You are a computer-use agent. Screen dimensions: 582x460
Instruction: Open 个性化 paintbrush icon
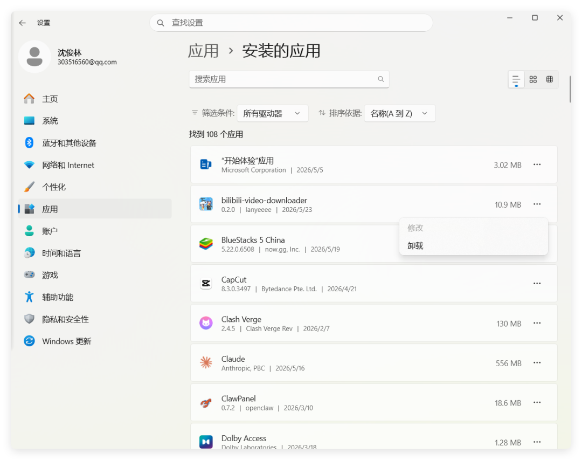tap(29, 187)
